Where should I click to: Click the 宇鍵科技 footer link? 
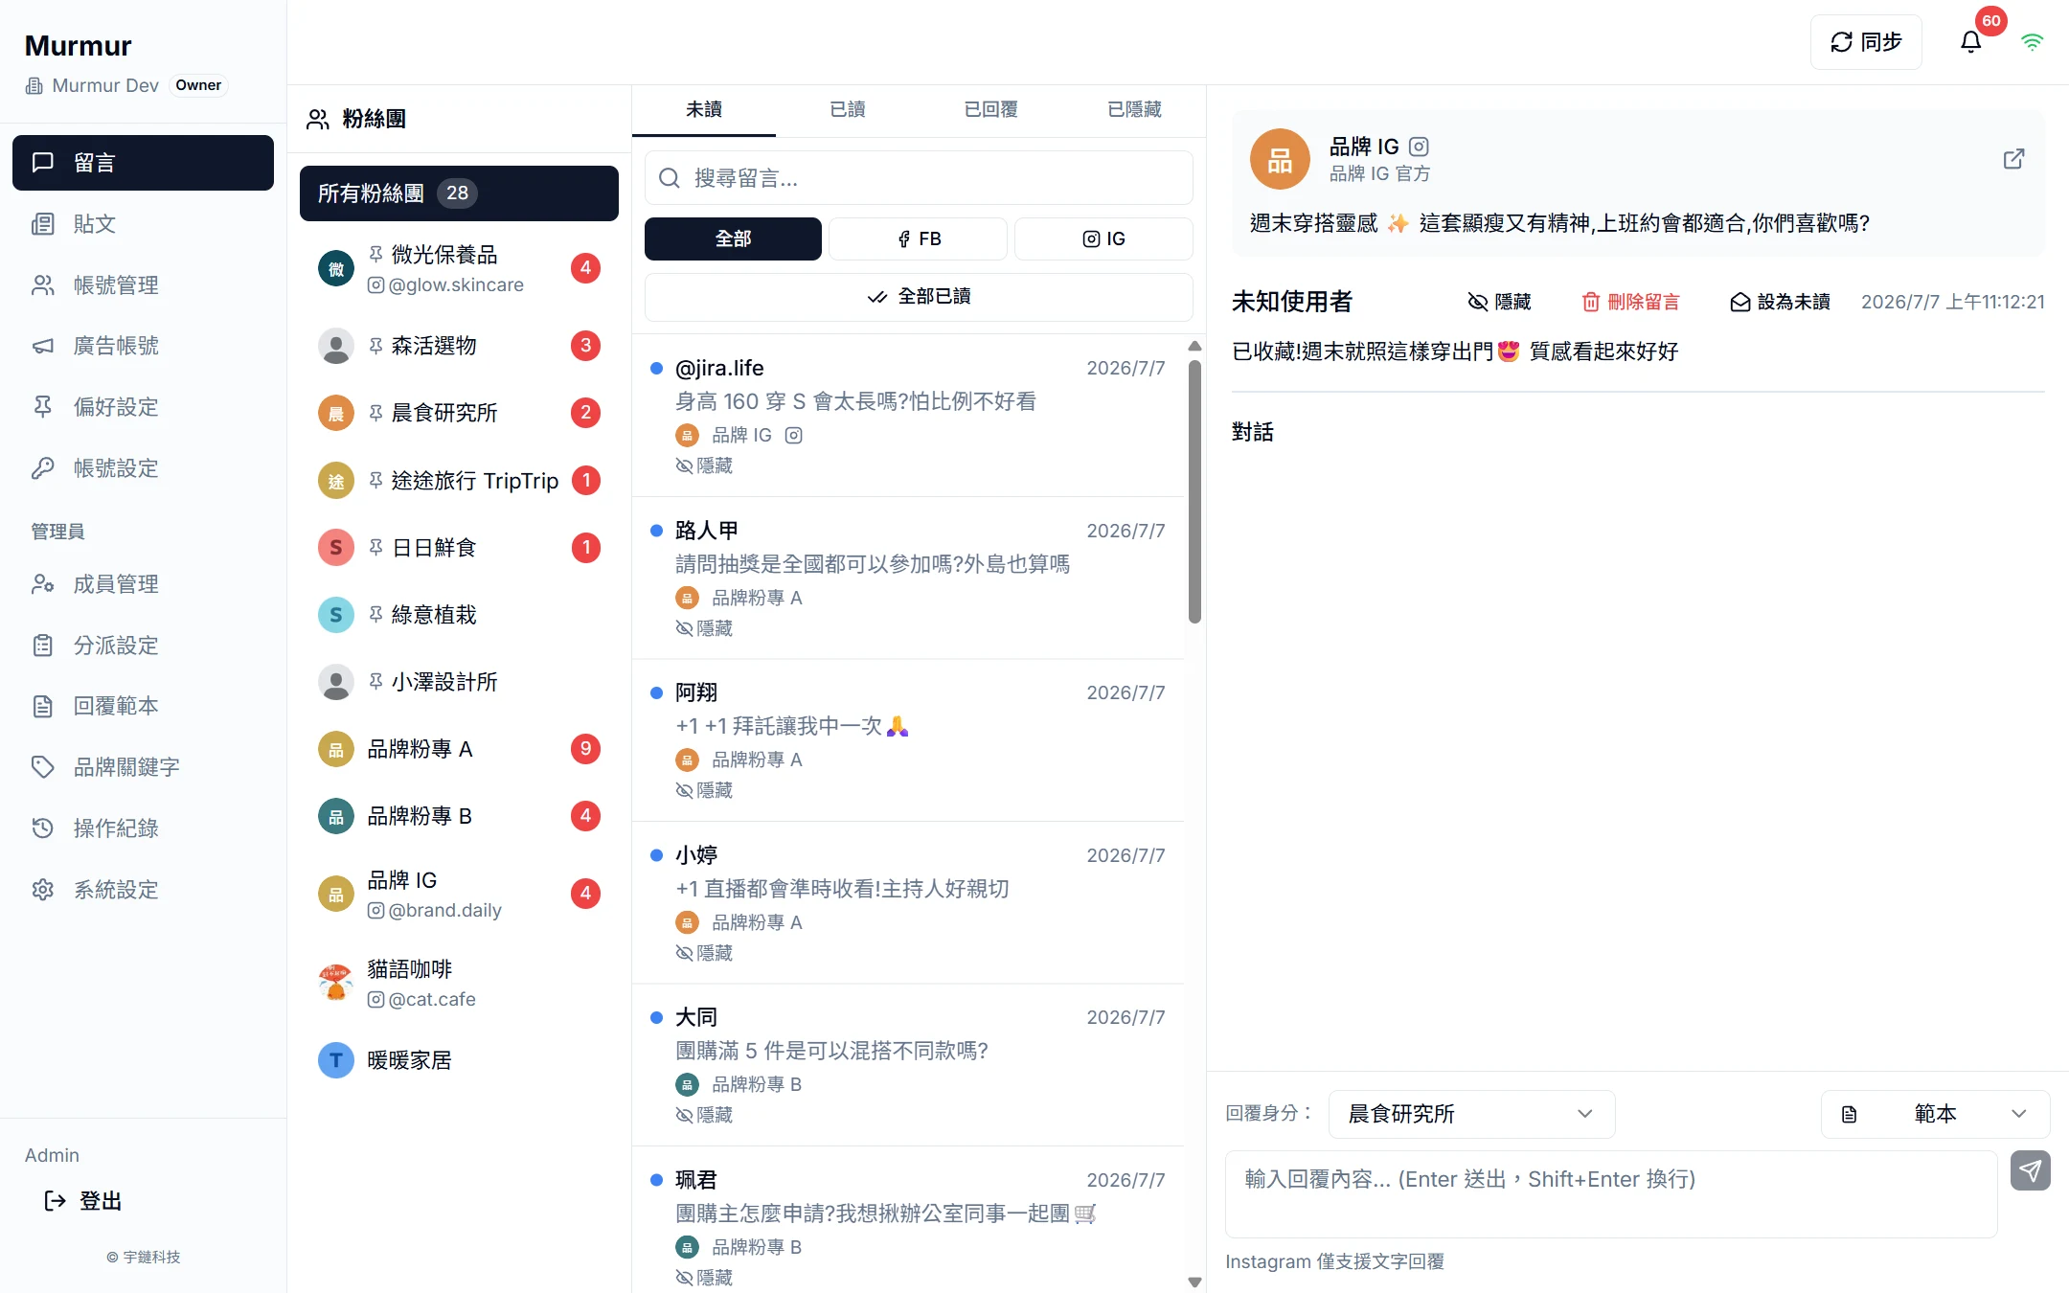144,1257
